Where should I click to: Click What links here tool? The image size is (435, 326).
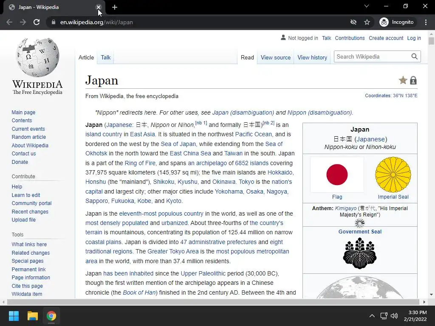tap(29, 244)
